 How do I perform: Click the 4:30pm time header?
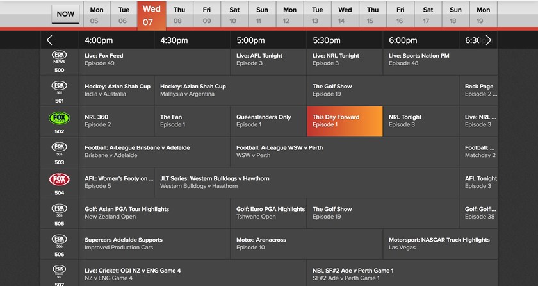coord(174,40)
